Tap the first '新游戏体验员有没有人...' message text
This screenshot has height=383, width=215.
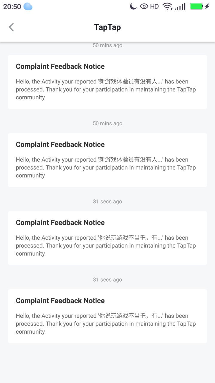pos(106,89)
